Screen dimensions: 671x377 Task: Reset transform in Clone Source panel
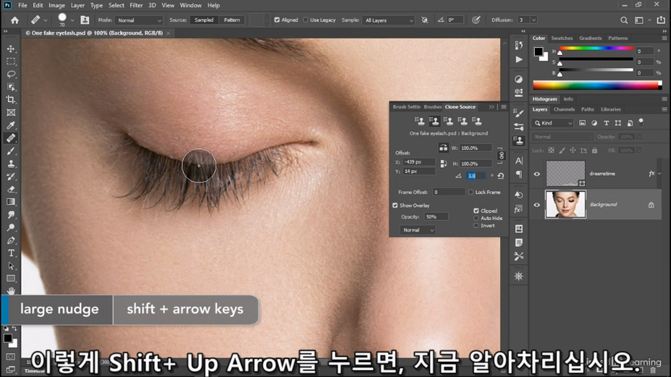click(x=501, y=176)
